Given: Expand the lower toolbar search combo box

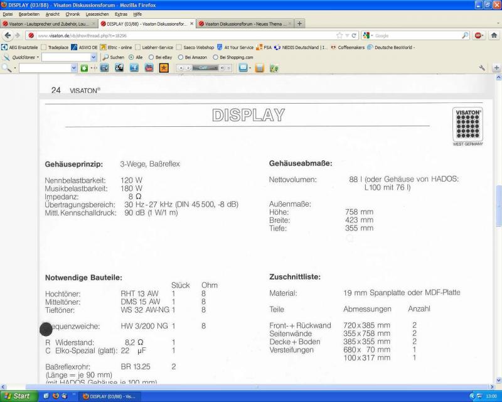Looking at the screenshot, I should click(73, 68).
